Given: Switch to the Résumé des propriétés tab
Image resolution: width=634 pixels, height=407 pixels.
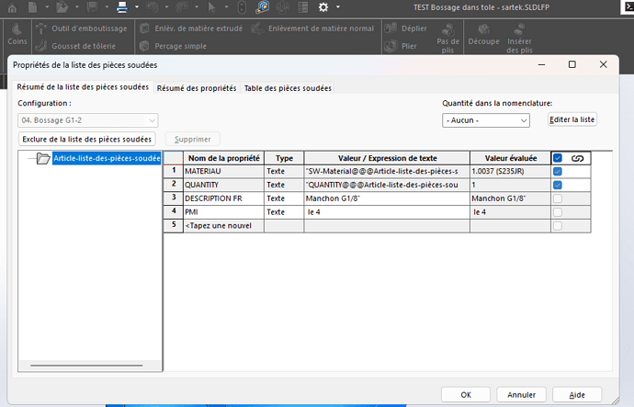Looking at the screenshot, I should (x=196, y=88).
